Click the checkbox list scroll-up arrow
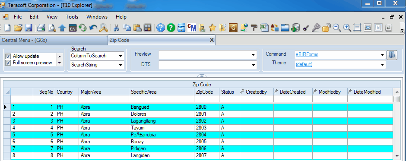The width and height of the screenshot is (406, 161). (60, 57)
